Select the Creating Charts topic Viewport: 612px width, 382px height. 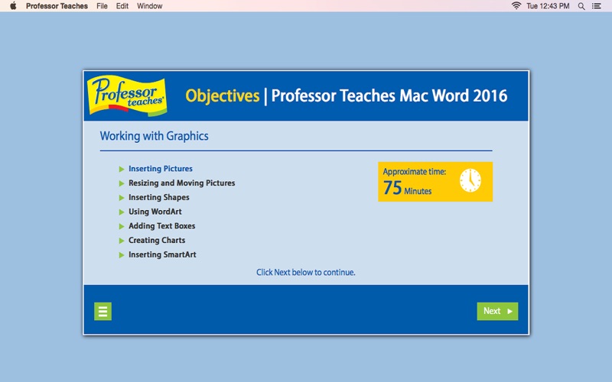click(157, 240)
